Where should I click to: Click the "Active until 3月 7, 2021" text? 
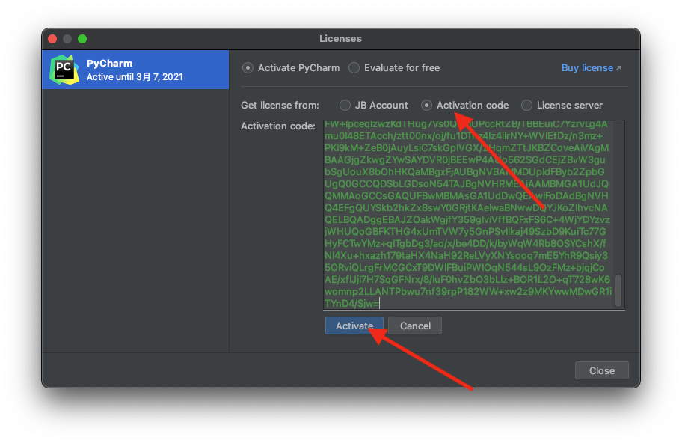coord(135,77)
